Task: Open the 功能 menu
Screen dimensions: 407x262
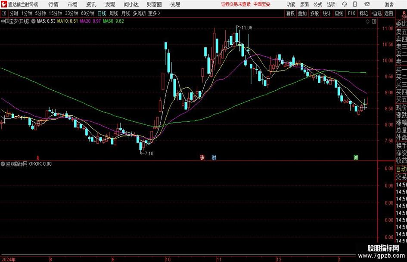Action: coord(291,4)
